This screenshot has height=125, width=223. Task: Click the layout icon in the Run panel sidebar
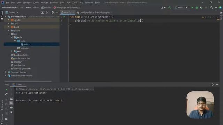[x=6, y=119]
